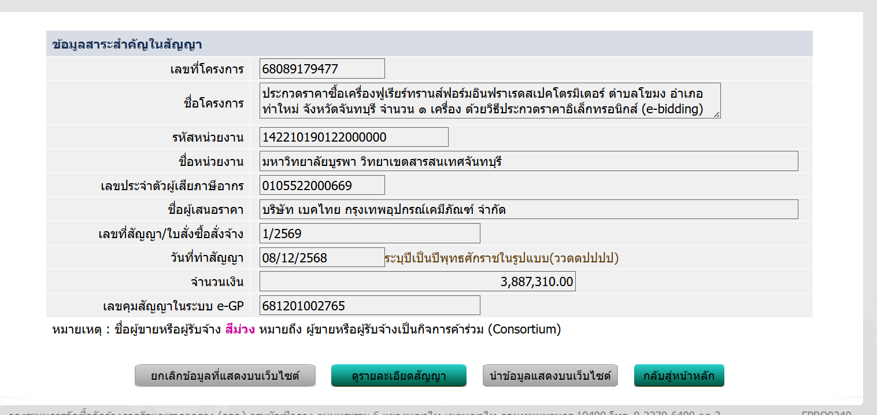Click the ชื่อหน่วยงาน field showing มหาวิทยาลัยบูรพา
The height and width of the screenshot is (415, 877).
528,161
